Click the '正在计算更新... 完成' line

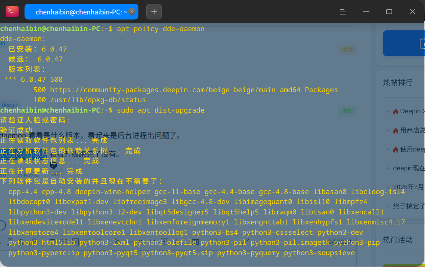[41, 171]
